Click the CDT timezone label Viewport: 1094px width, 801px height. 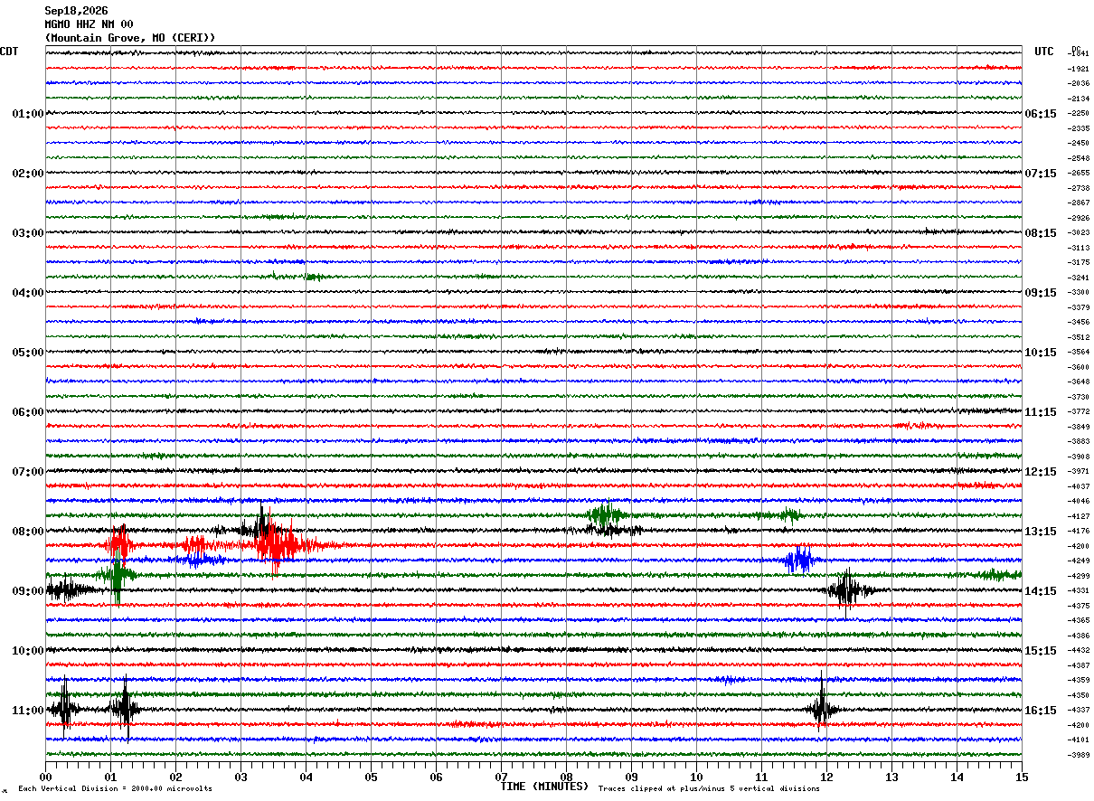pyautogui.click(x=9, y=52)
